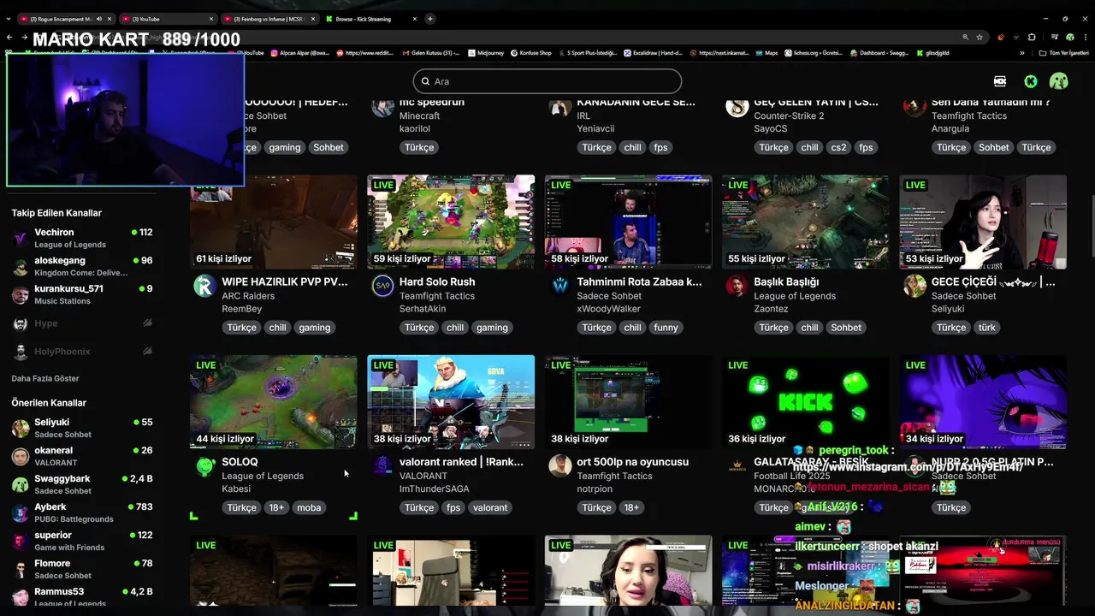Viewport: 1095px width, 616px height.
Task: Go back with browser back arrow
Action: [x=9, y=37]
